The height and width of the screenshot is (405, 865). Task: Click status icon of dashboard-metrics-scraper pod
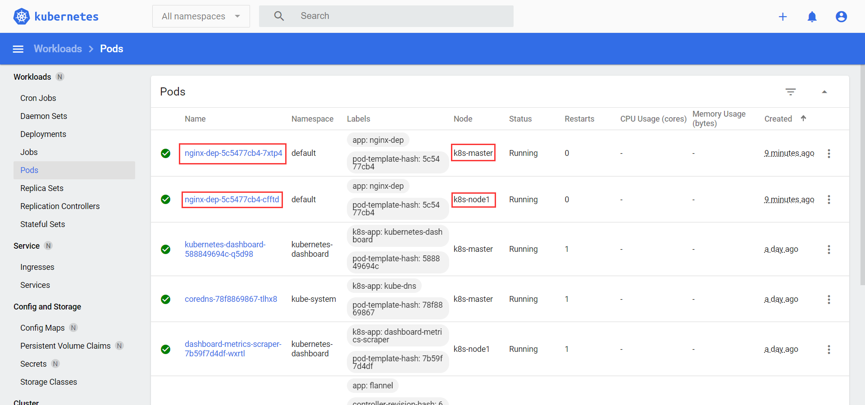166,349
